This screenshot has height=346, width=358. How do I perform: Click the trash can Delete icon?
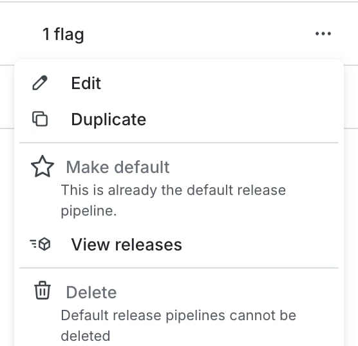click(x=42, y=290)
